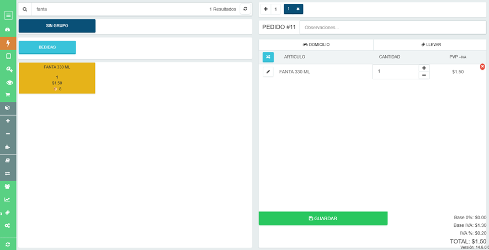Viewport: 489px width, 250px height.
Task: Remove FANTA 330 ML line with red x
Action: (482, 67)
